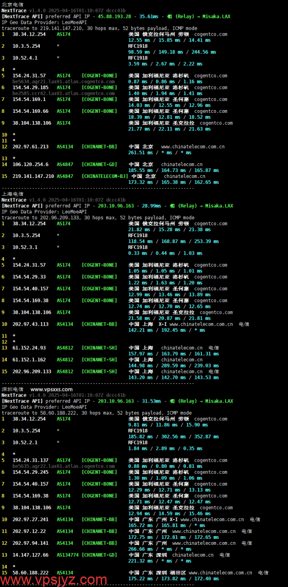Click hop IP 202.97.43.113
Viewport: 288px width, 587px height.
[30, 324]
